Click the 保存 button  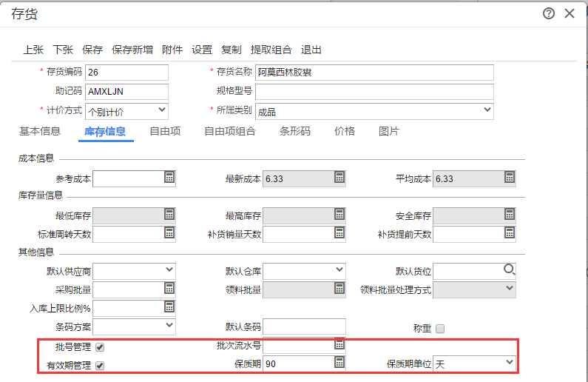(x=92, y=50)
